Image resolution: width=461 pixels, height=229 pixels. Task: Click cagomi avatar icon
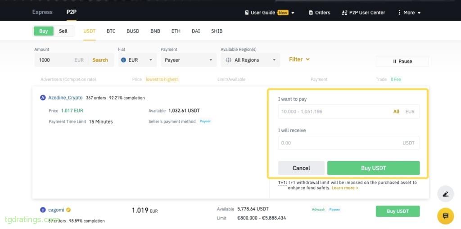43,210
